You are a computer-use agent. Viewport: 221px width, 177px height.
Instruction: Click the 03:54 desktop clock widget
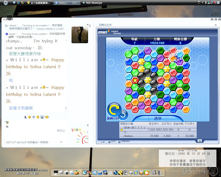194,171
